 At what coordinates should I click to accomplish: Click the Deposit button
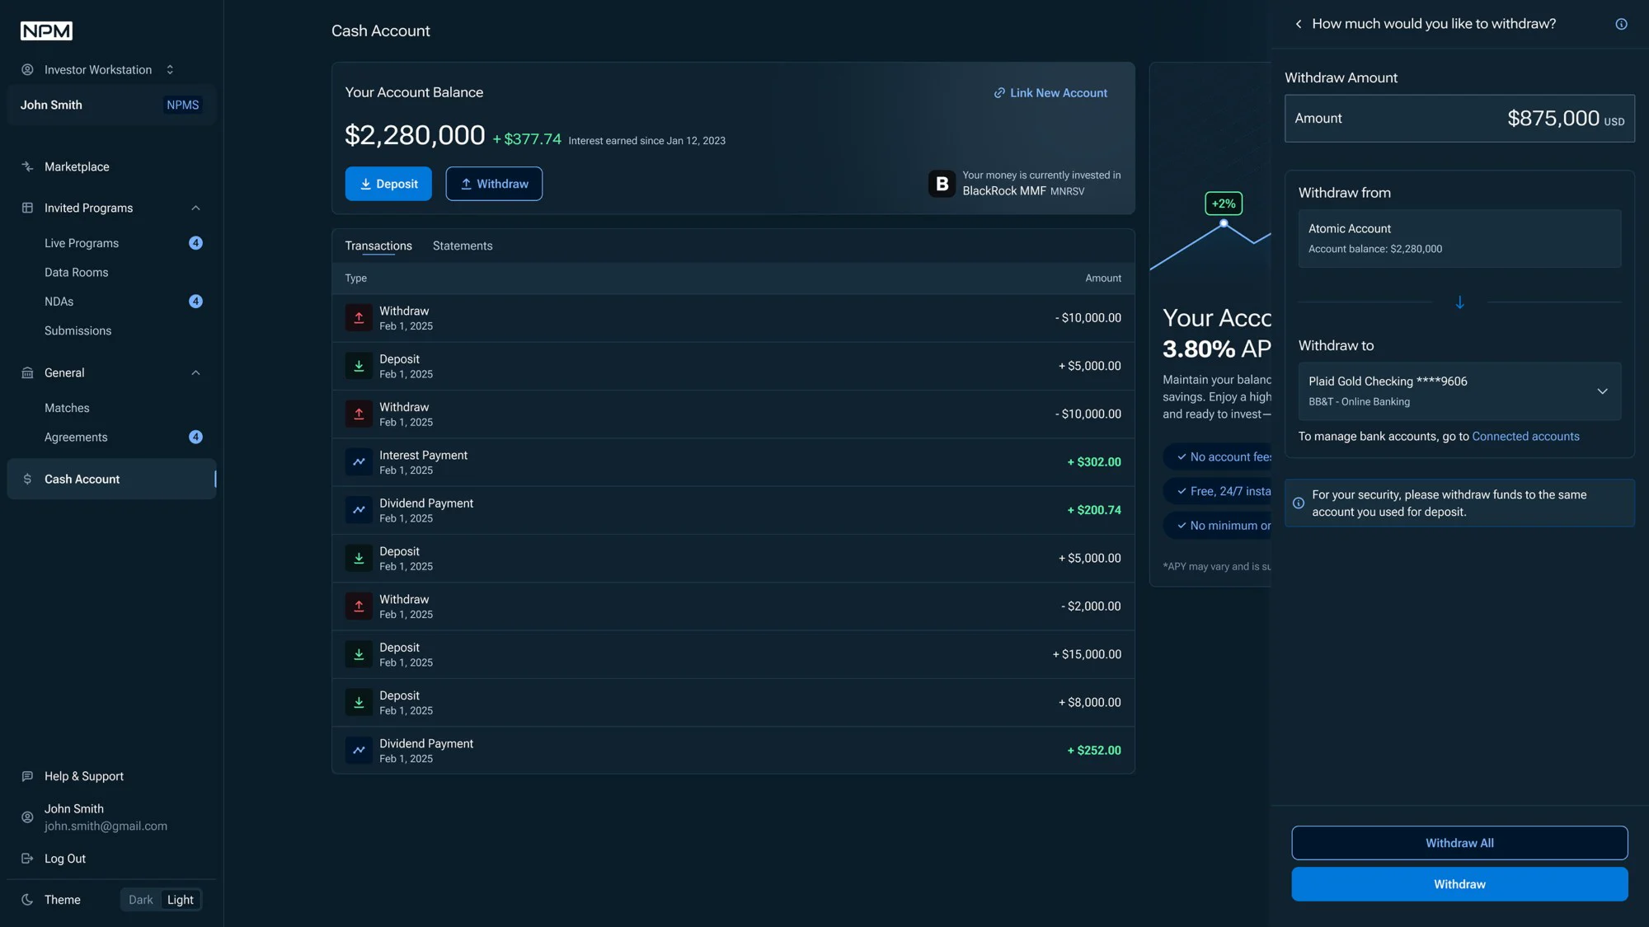[388, 184]
